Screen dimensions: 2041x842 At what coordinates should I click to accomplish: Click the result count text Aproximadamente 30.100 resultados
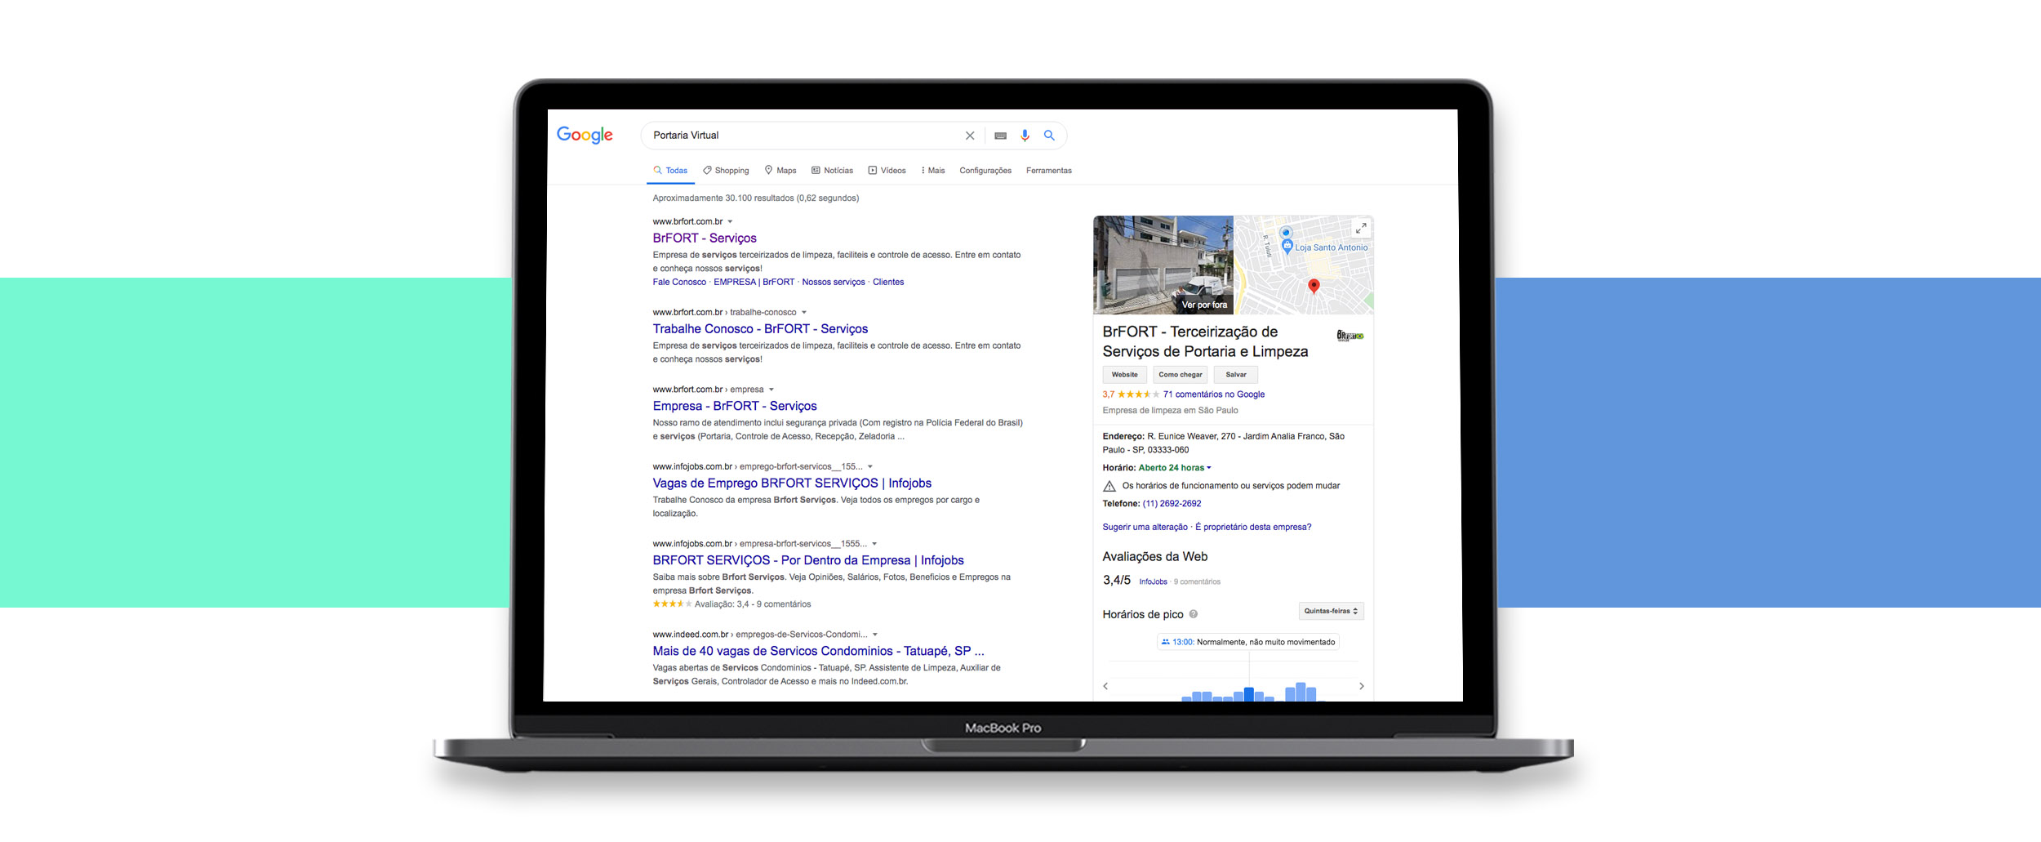(x=755, y=198)
